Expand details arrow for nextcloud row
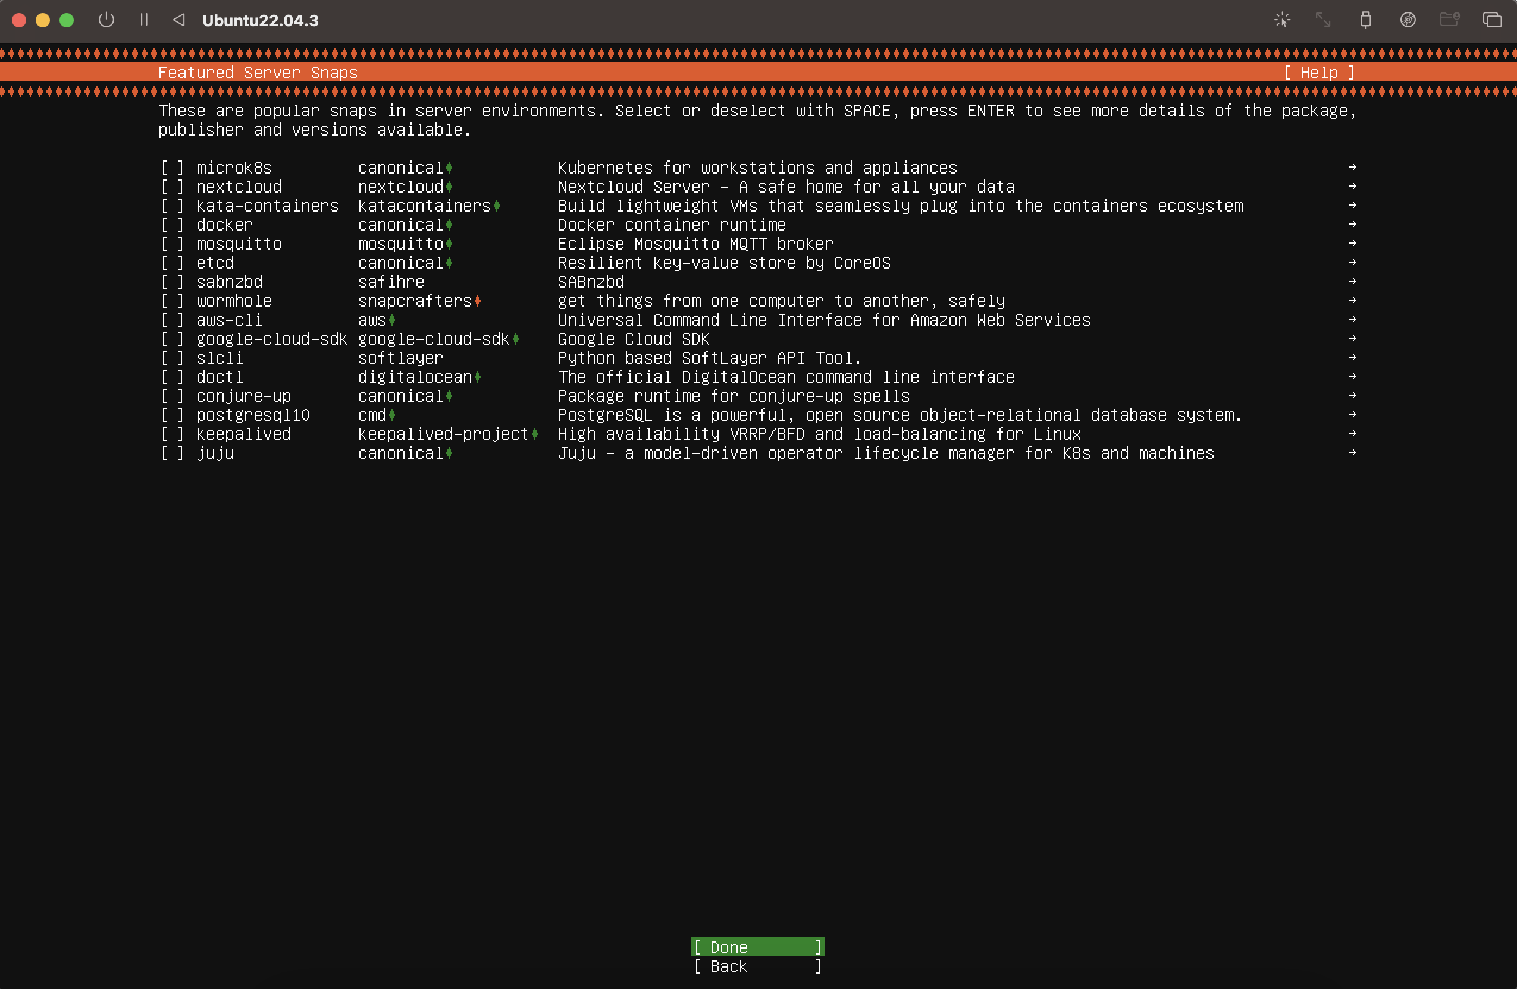Viewport: 1517px width, 989px height. pyautogui.click(x=1352, y=187)
